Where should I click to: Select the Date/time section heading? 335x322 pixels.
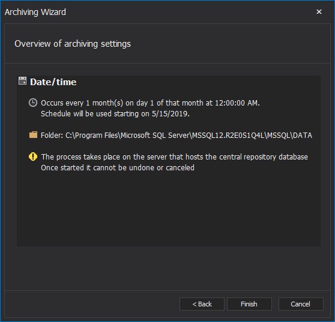click(x=53, y=82)
